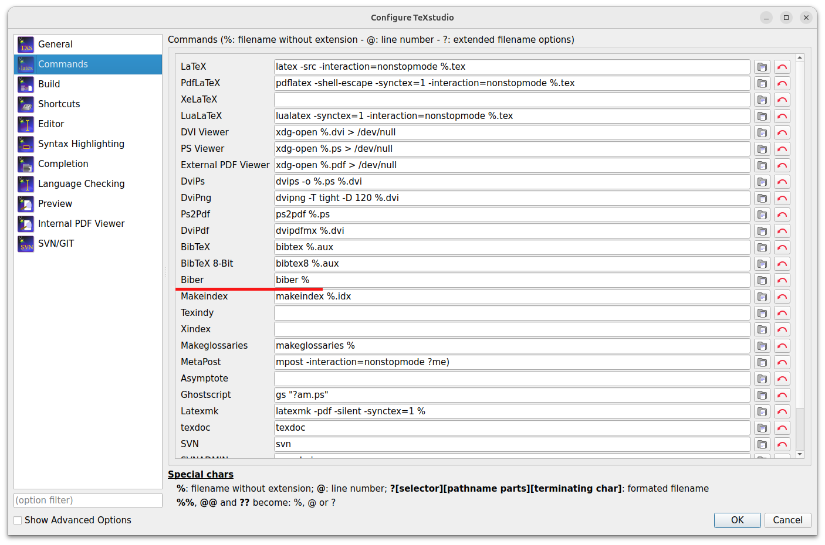The image size is (825, 545).
Task: Open the Syntax Highlighting page
Action: [x=88, y=144]
